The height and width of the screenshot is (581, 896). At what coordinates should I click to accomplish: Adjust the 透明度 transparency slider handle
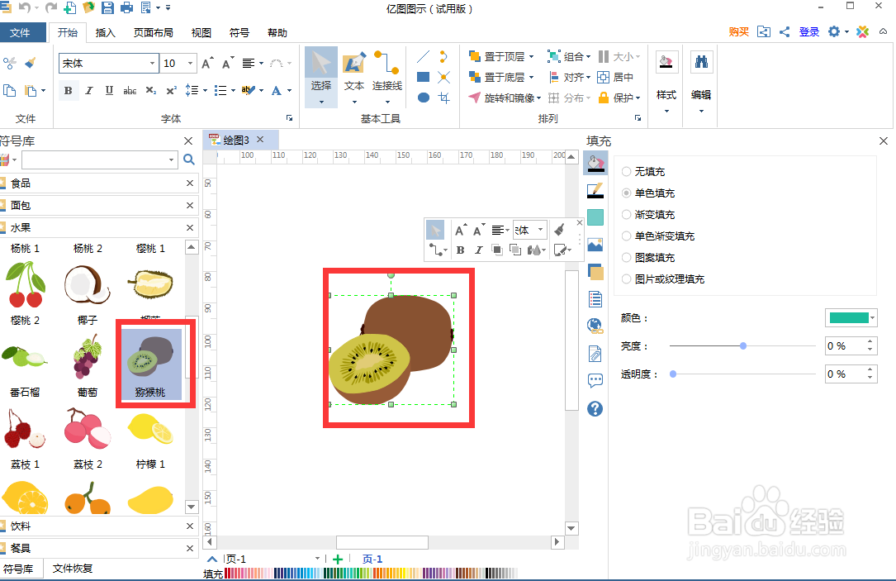(673, 374)
